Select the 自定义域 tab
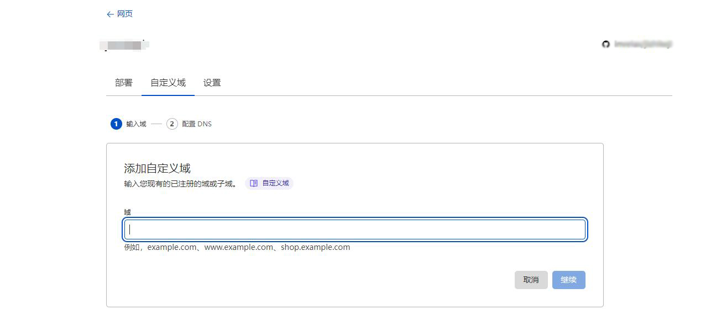Screen dimensions: 711x331 click(x=168, y=82)
